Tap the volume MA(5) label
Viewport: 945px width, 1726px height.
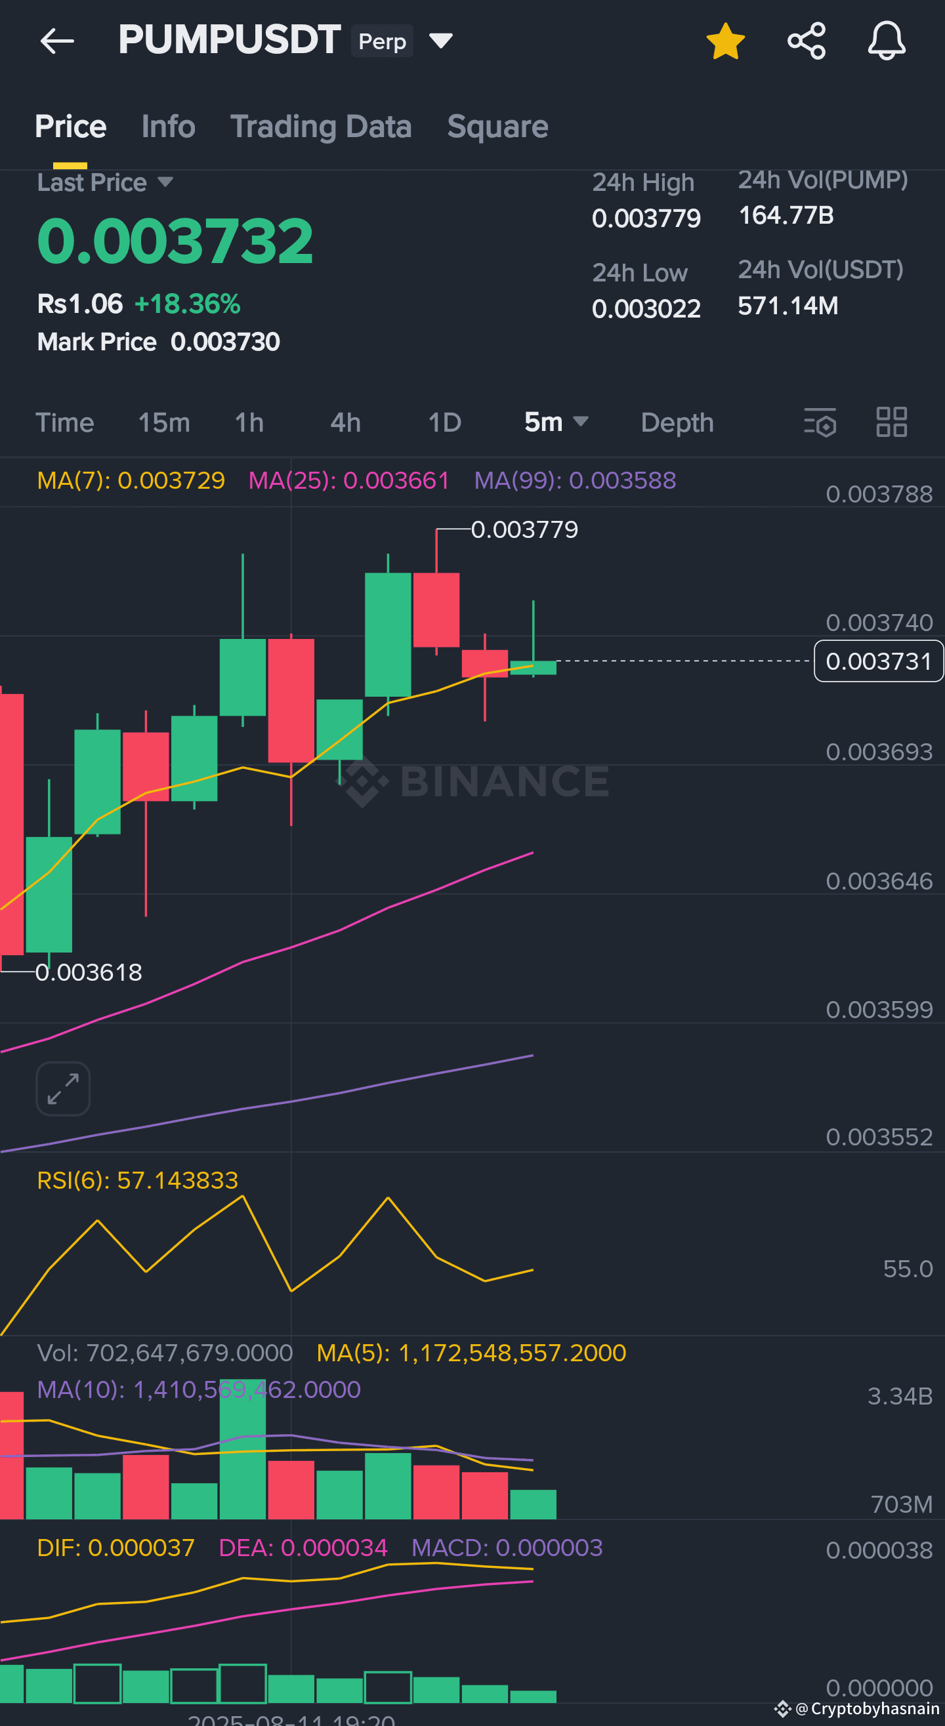471,1353
